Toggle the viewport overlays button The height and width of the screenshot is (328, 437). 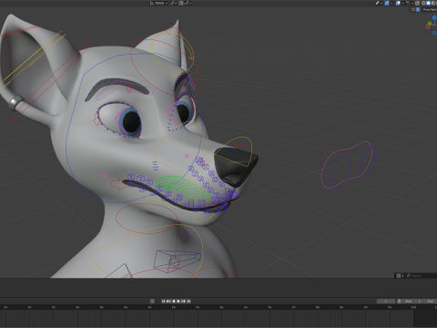[398, 3]
